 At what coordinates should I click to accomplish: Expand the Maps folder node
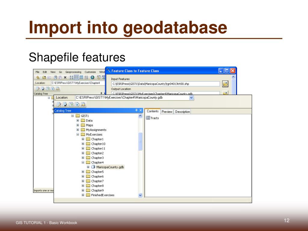coord(78,125)
